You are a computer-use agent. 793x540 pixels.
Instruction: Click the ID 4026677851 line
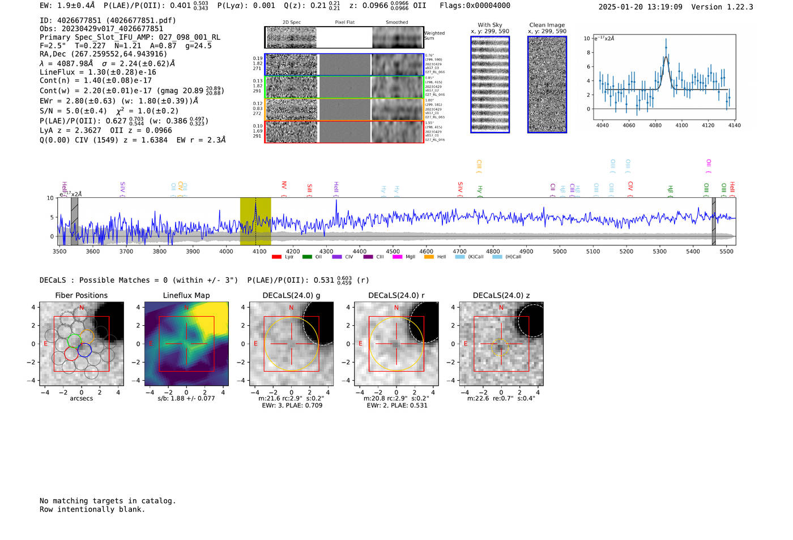coord(108,20)
